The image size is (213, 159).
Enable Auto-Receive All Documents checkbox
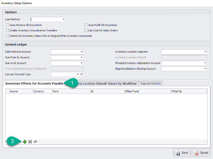8,25
